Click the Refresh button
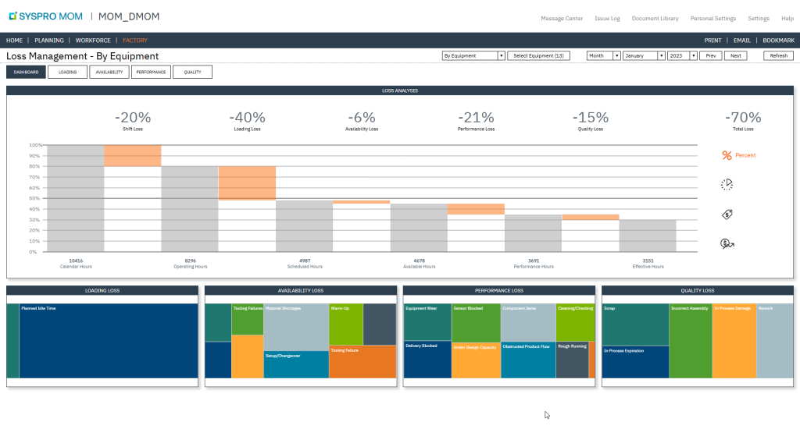The height and width of the screenshot is (429, 800). [x=779, y=55]
